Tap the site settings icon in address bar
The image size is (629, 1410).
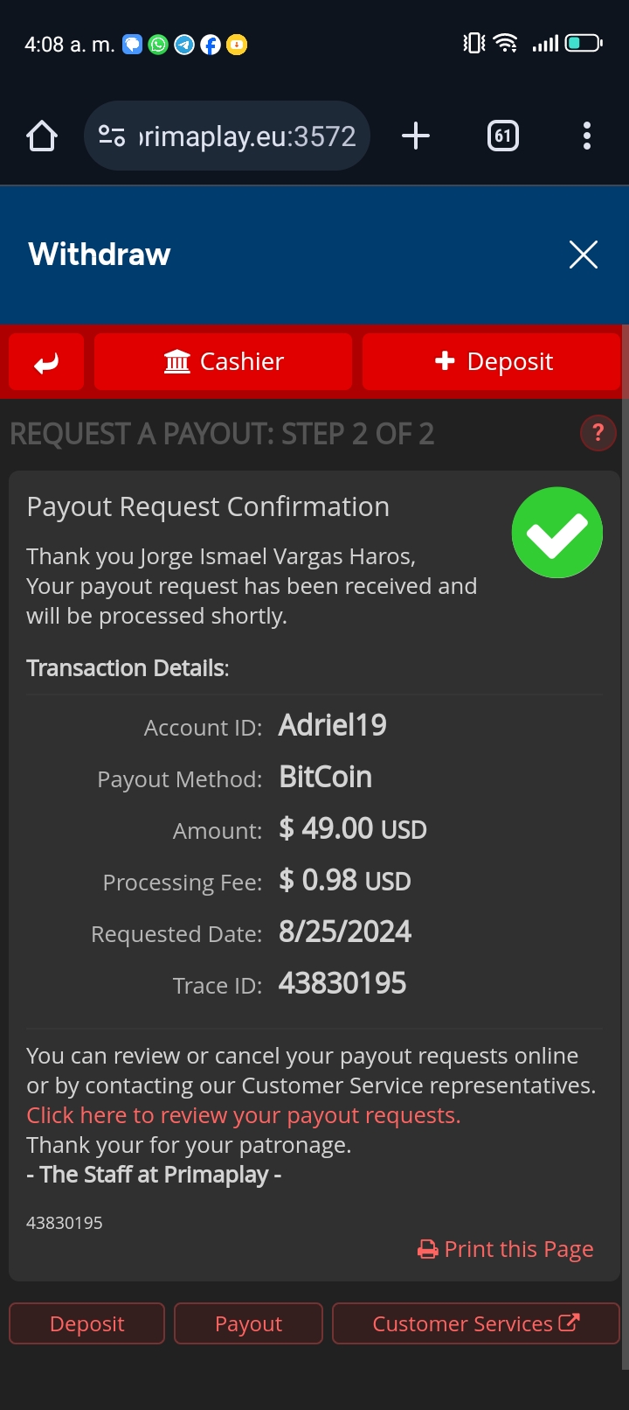pos(112,136)
